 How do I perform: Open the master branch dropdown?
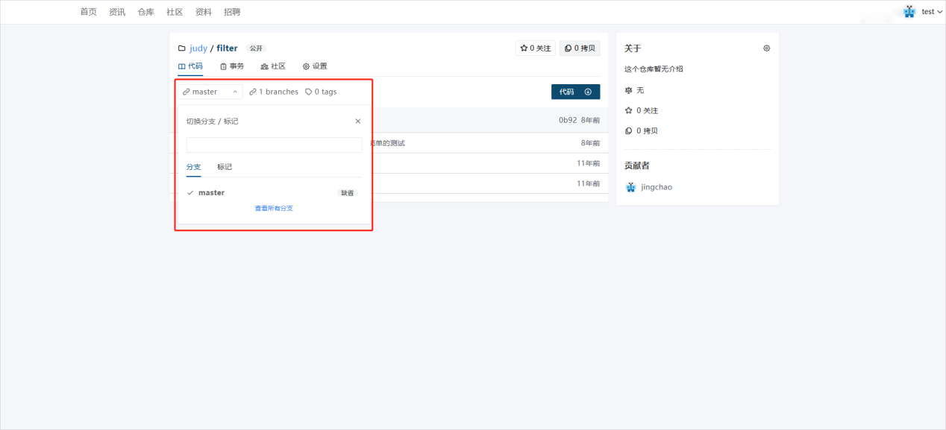tap(210, 92)
